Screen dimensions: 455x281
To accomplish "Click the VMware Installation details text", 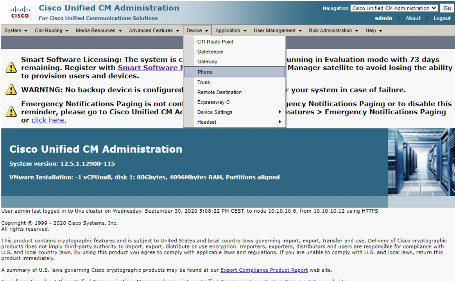I will click(x=144, y=177).
